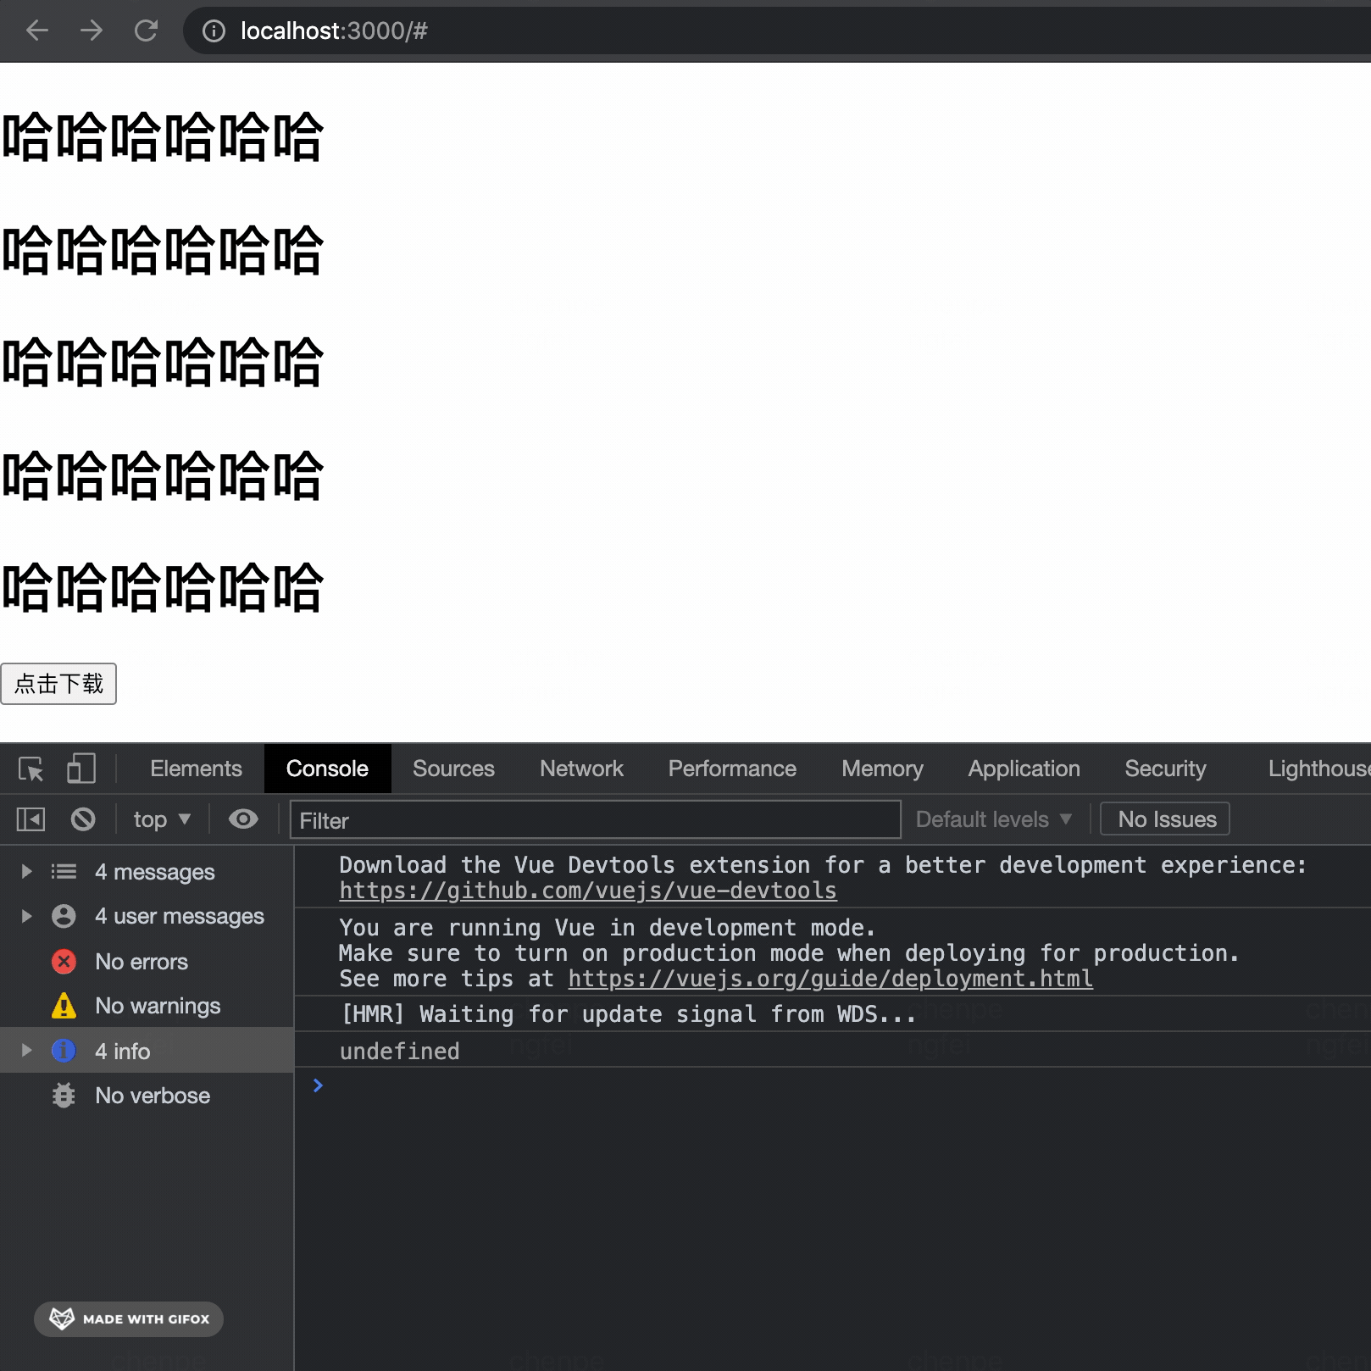
Task: Click the console prompt chevron
Action: coord(318,1085)
